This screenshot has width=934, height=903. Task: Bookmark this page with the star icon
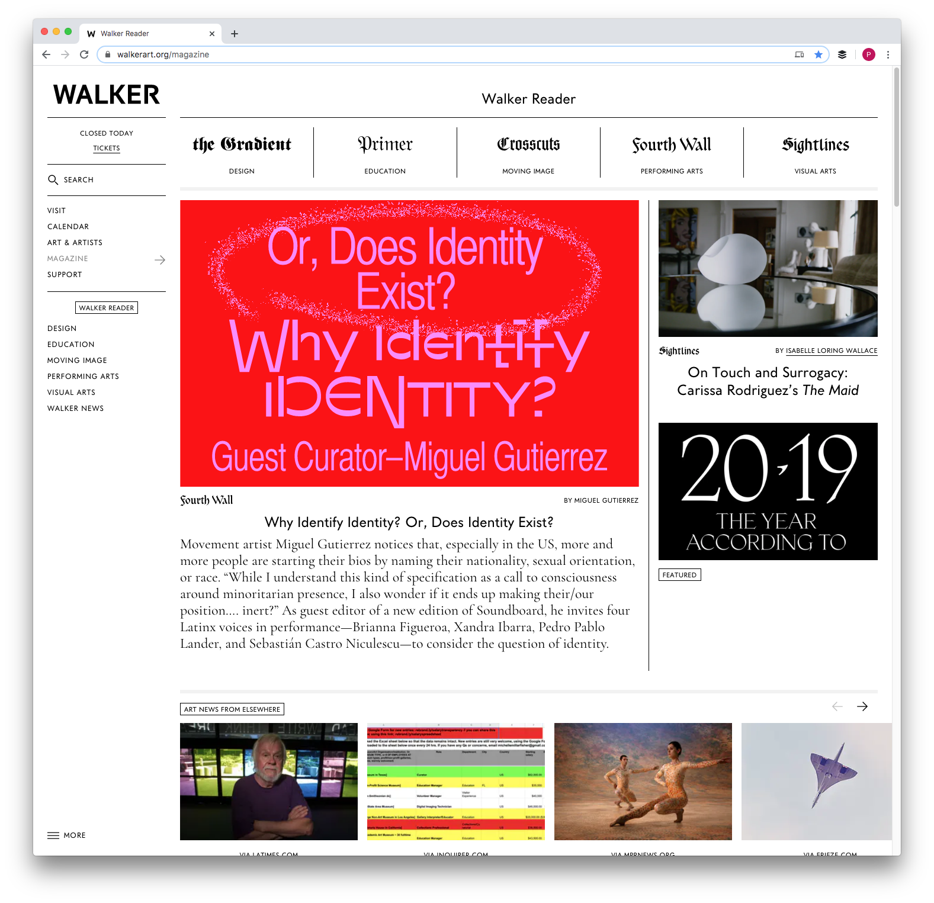pos(819,54)
